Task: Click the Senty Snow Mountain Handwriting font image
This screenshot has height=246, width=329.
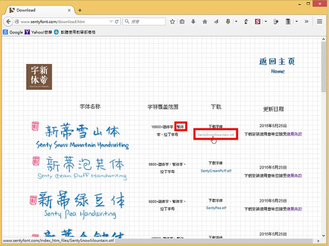Action: pyautogui.click(x=83, y=136)
